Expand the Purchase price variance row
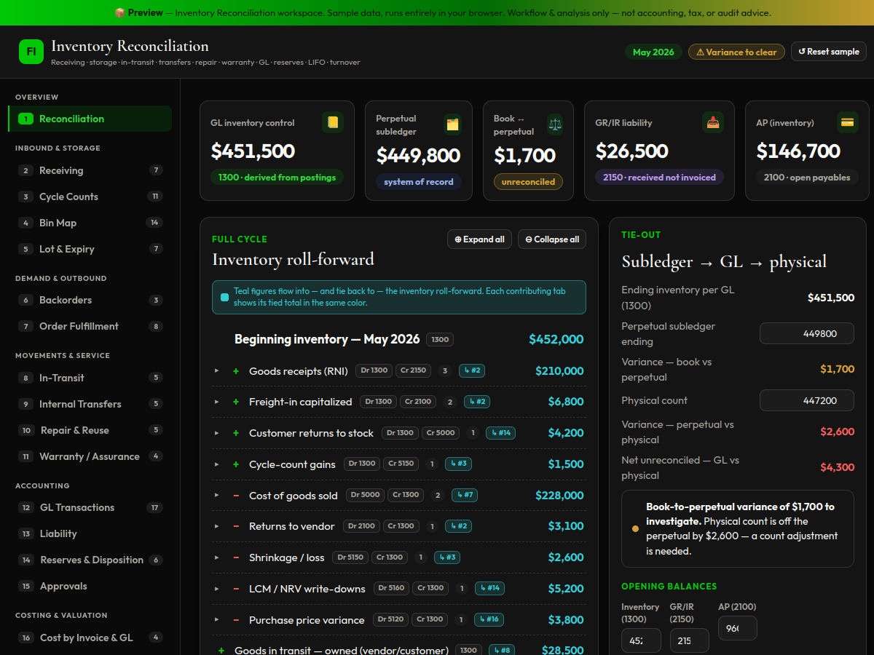 click(216, 620)
